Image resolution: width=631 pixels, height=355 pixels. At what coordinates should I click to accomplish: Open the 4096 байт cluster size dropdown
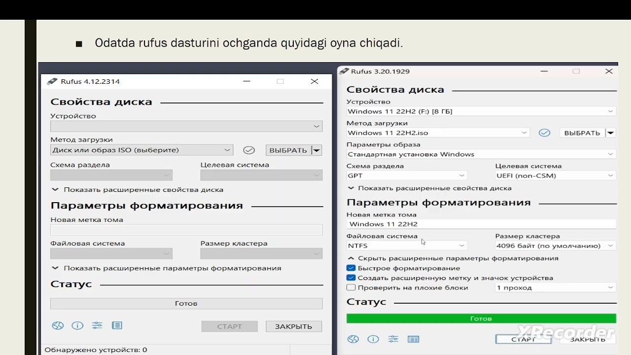point(556,246)
